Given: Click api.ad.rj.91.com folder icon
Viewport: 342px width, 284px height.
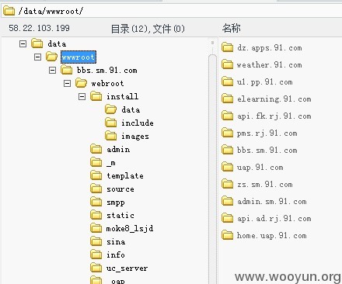Looking at the screenshot, I should click(x=228, y=218).
